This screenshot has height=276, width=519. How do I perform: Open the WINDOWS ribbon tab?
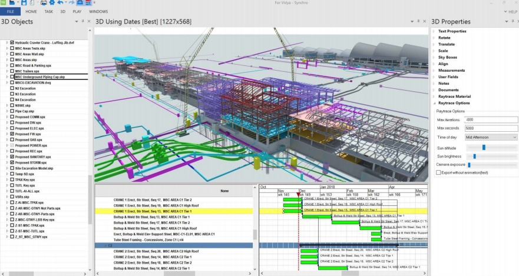tap(98, 12)
